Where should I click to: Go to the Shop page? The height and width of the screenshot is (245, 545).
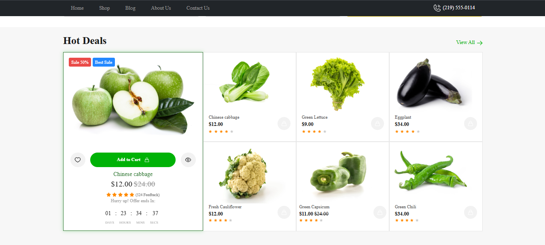click(x=104, y=8)
